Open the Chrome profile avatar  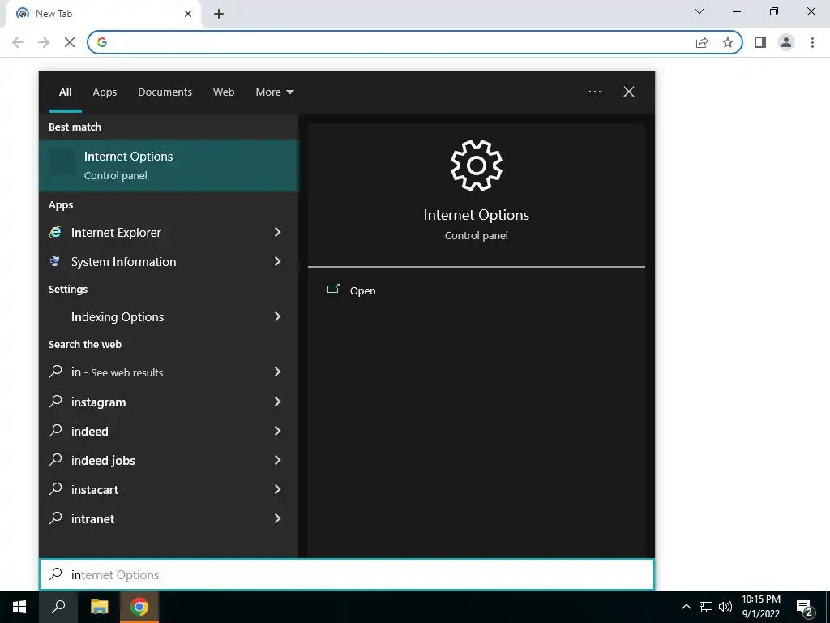(x=786, y=42)
